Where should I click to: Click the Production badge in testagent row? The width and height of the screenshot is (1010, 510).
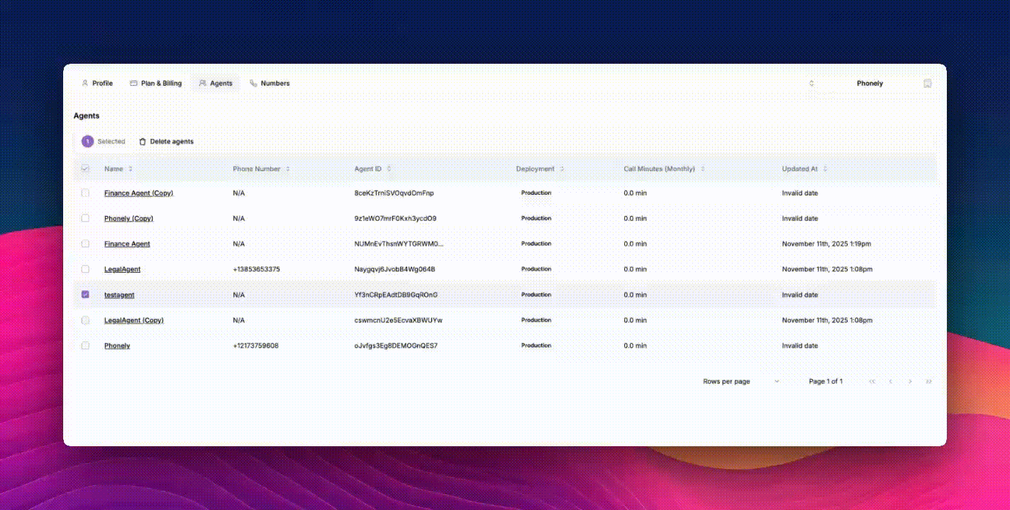536,295
